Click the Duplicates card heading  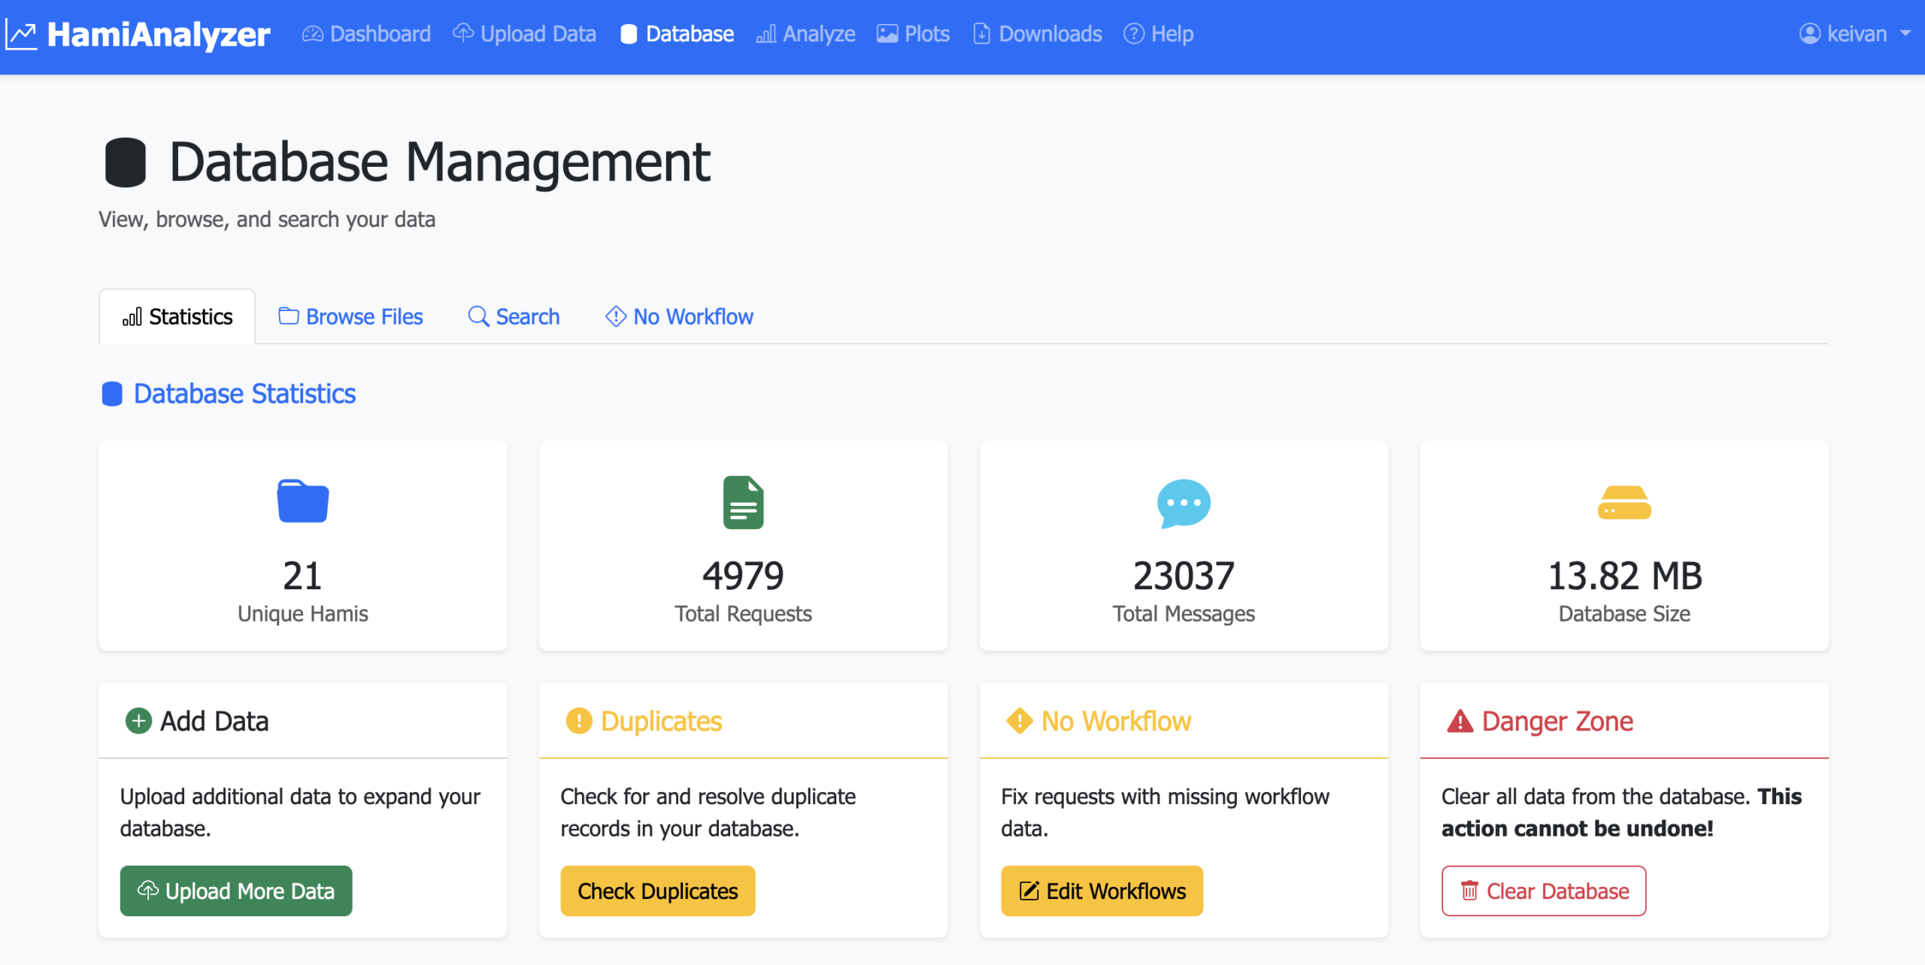(x=662, y=721)
